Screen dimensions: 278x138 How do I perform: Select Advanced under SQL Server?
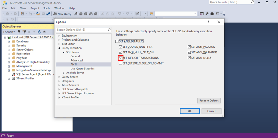pyautogui.click(x=77, y=60)
